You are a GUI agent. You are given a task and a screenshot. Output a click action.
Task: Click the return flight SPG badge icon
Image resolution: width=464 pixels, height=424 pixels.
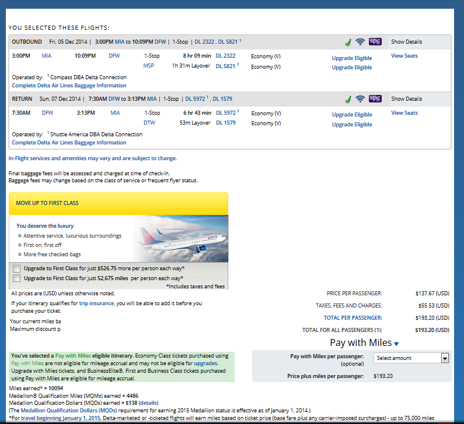(375, 99)
